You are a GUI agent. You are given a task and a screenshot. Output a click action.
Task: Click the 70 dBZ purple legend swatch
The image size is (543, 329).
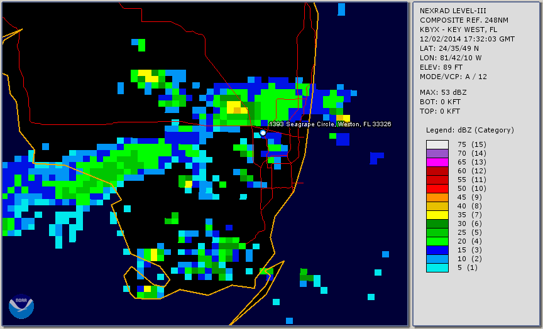[437, 153]
